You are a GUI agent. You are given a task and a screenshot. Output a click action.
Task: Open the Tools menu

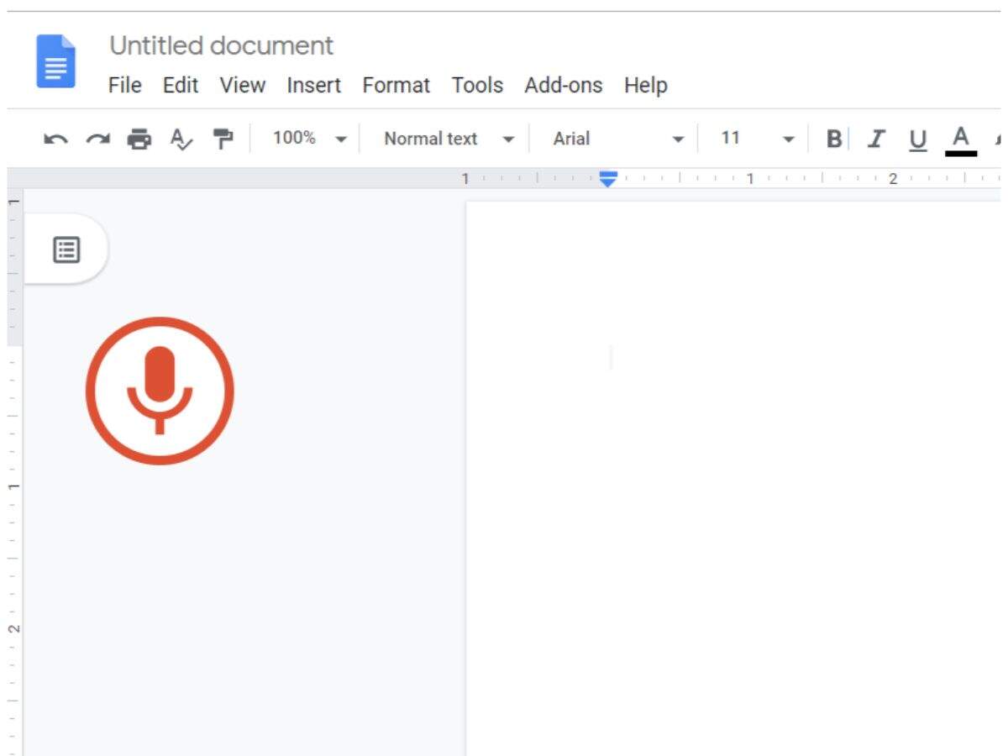point(477,85)
